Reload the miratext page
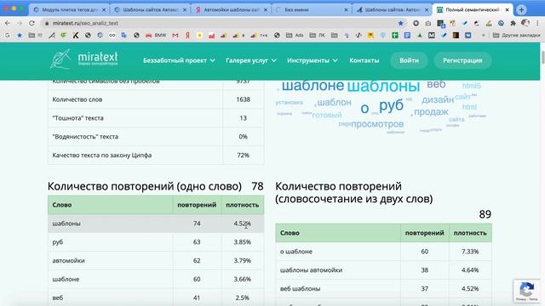Image resolution: width=545 pixels, height=306 pixels. point(32,23)
